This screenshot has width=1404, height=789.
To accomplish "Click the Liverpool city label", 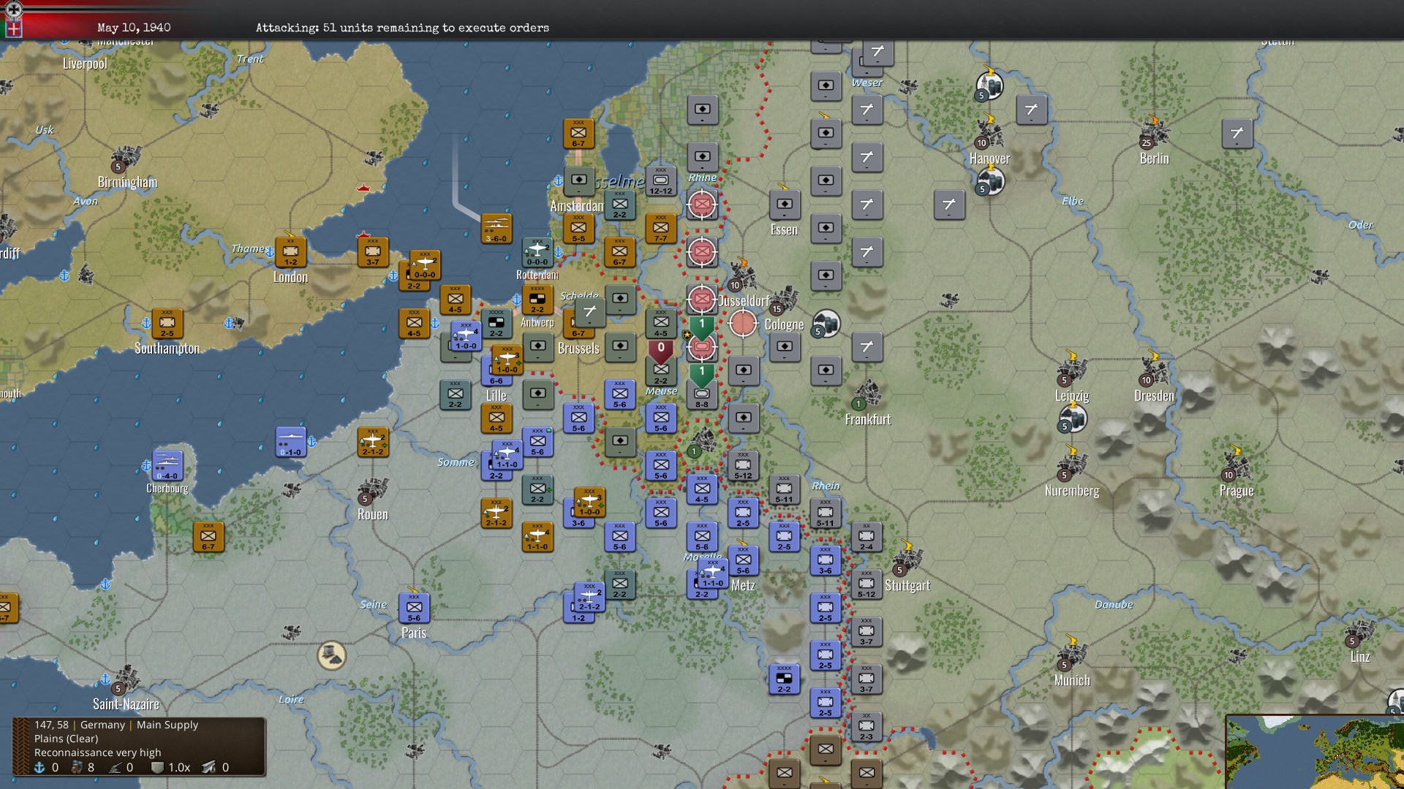I will (x=85, y=64).
